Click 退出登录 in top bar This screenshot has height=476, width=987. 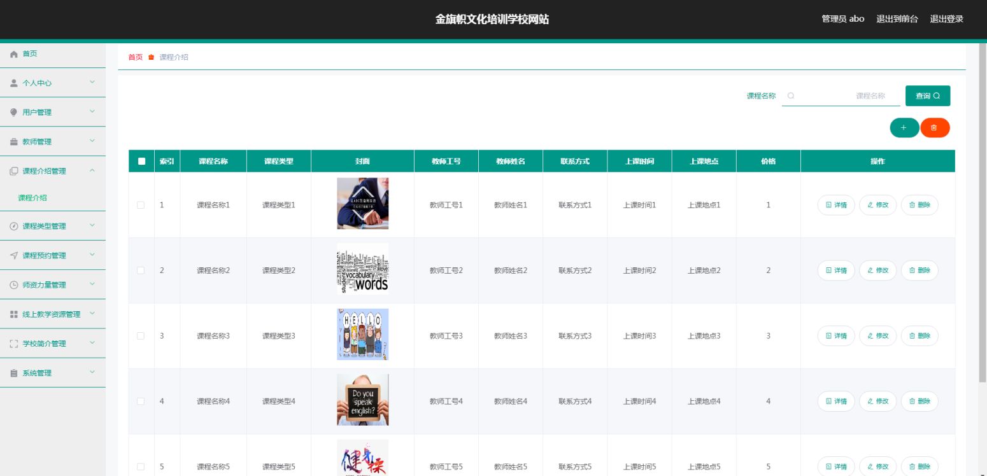[x=947, y=19]
